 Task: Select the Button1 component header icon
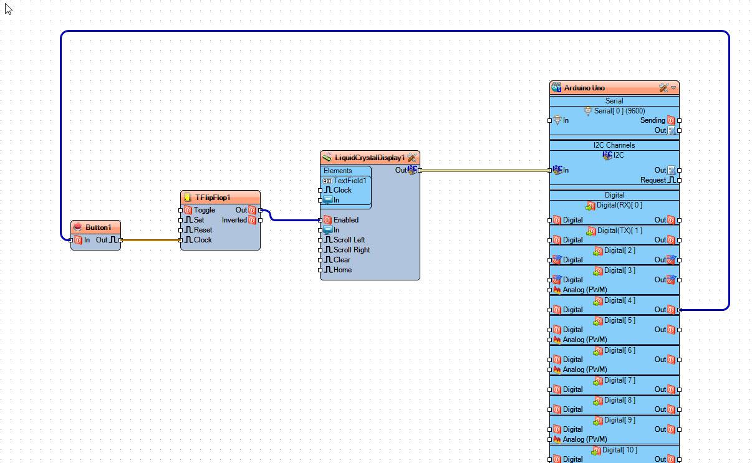[x=78, y=227]
